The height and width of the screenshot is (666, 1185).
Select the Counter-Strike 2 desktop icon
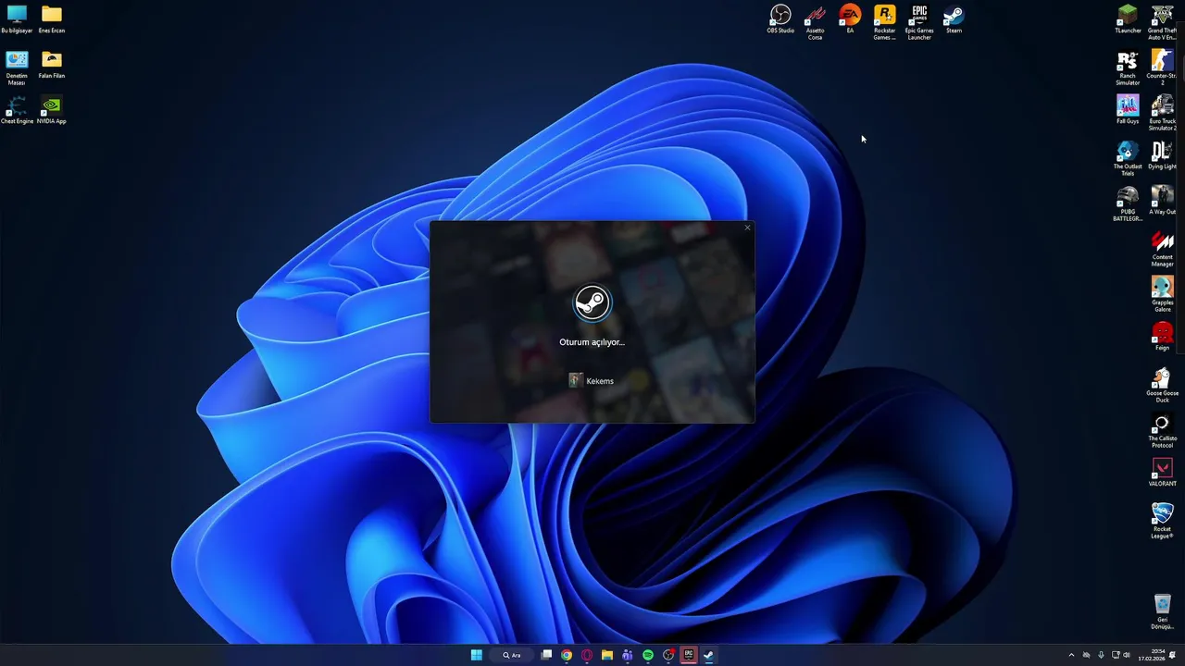[1163, 68]
